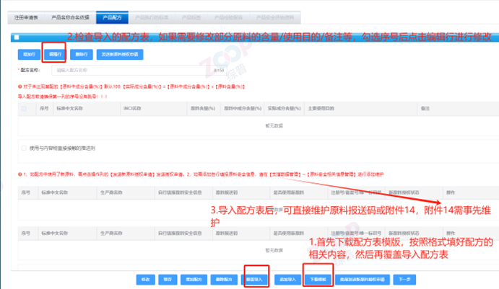This screenshot has width=499, height=289.
Task: Check the 使用与内容物直接接触的推进剂 checkbox
Action: [25, 148]
